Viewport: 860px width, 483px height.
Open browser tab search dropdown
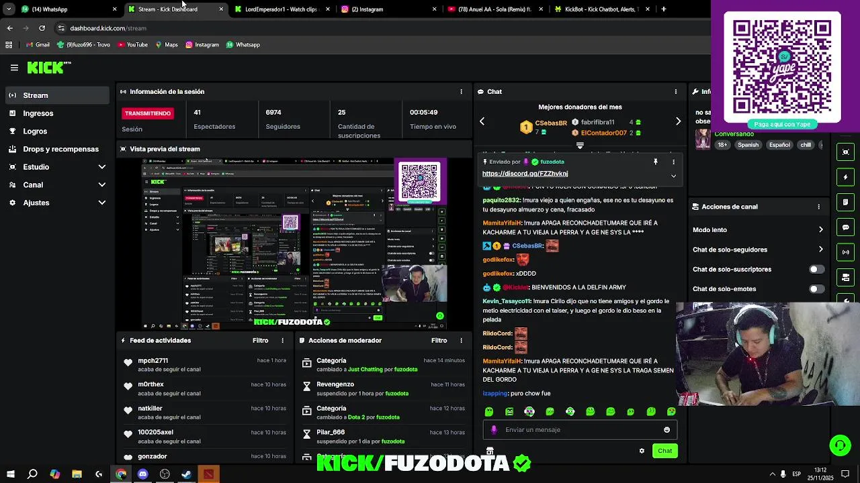point(9,9)
